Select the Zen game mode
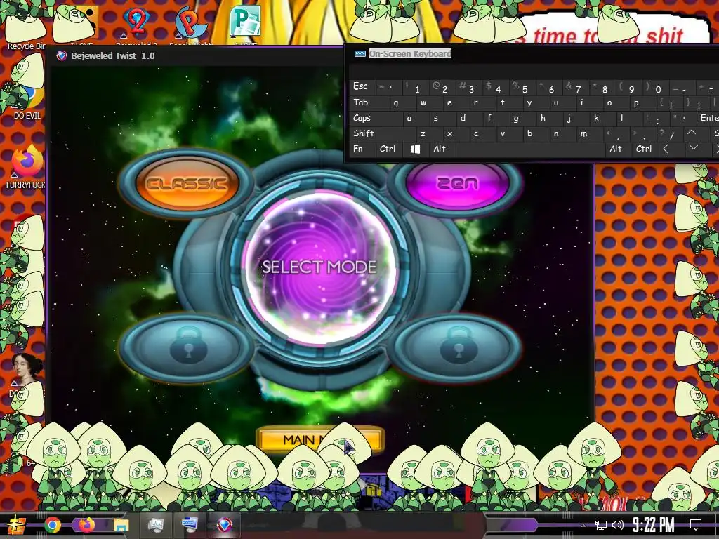Viewport: 719px width, 539px height. tap(457, 183)
